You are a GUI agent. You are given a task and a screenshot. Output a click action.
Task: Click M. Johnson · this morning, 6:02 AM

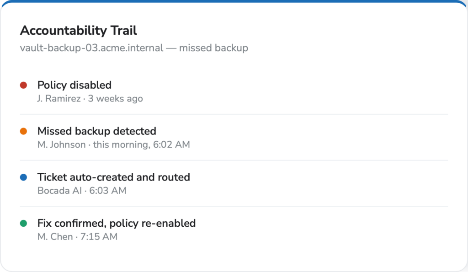[x=114, y=144]
